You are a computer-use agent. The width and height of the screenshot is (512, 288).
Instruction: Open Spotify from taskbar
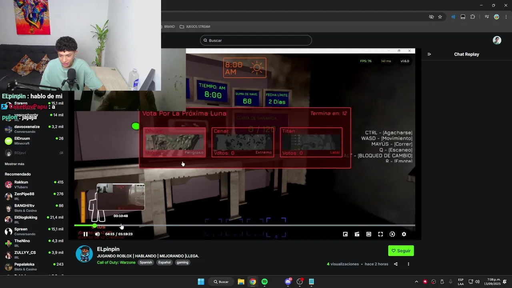[264, 282]
